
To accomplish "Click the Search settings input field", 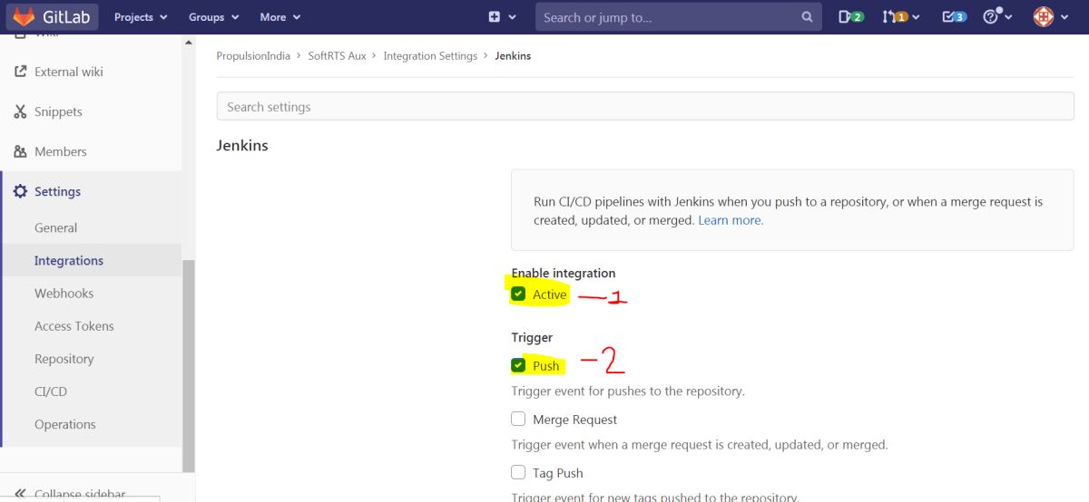I will click(x=645, y=106).
